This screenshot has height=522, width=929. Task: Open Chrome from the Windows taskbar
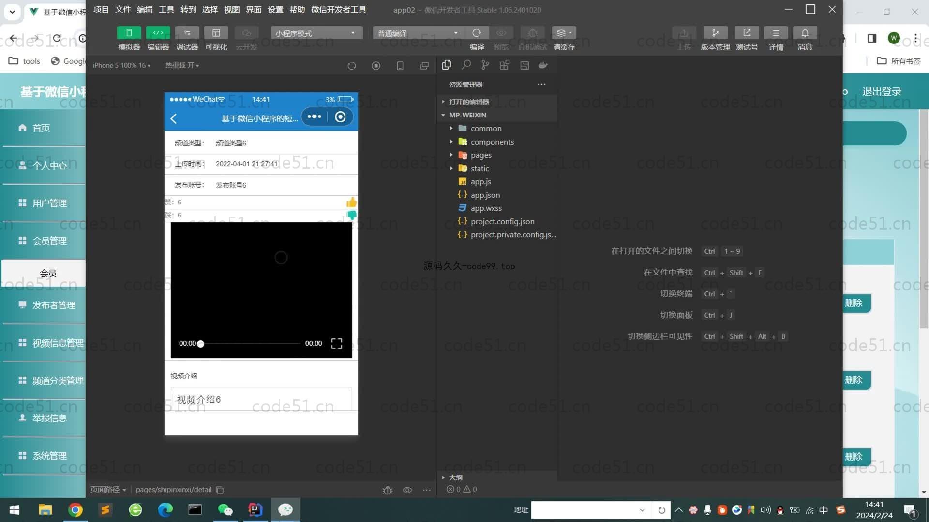pos(75,510)
